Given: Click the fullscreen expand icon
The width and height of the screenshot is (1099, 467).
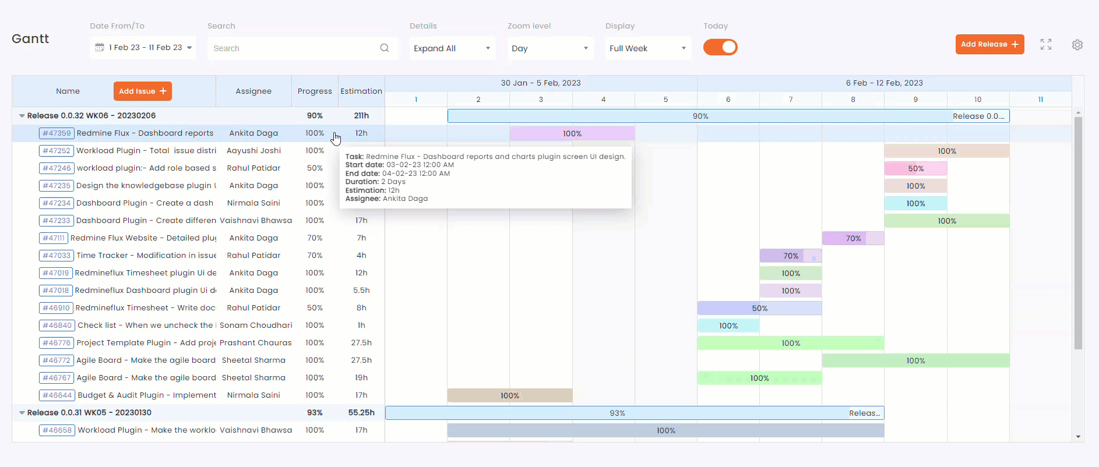Looking at the screenshot, I should click(1046, 45).
